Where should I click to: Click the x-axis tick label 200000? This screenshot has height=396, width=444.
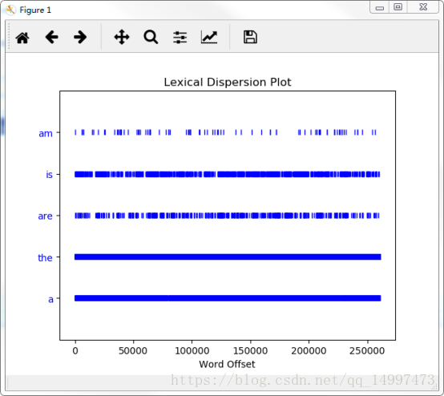(x=309, y=351)
